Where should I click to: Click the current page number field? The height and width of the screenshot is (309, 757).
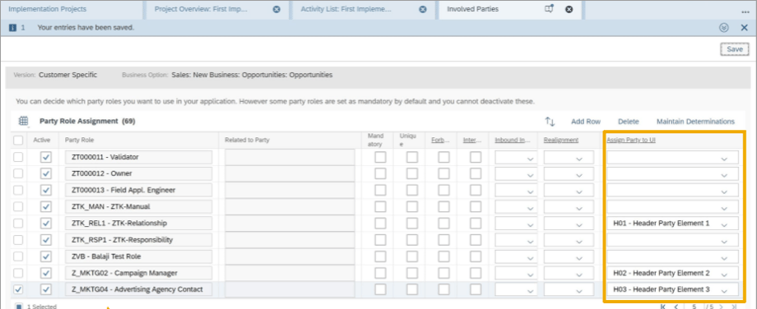[694, 307]
